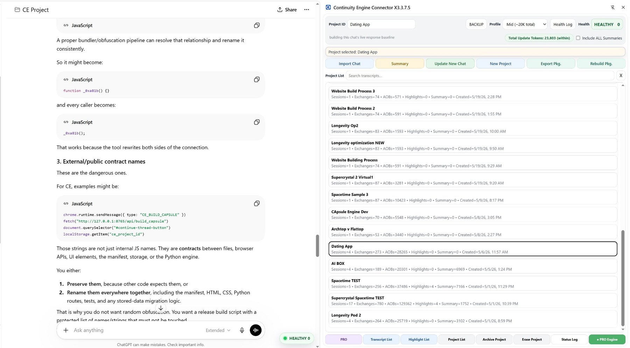Select the AI BOX project
This screenshot has width=630, height=348.
click(472, 266)
